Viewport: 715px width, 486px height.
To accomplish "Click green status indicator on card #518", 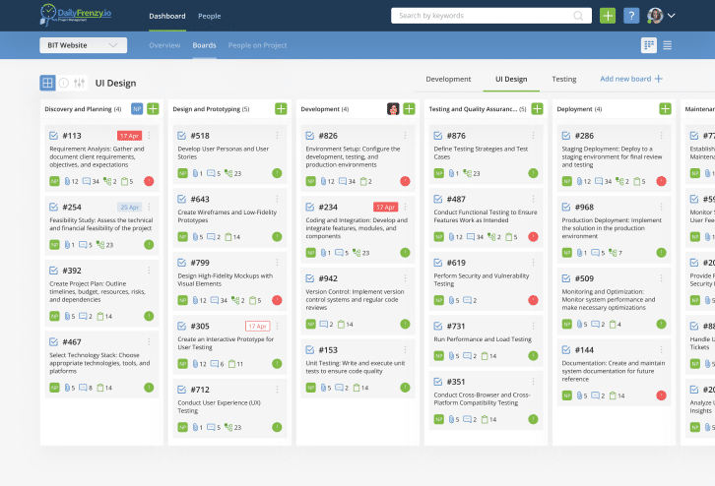I will (x=277, y=173).
